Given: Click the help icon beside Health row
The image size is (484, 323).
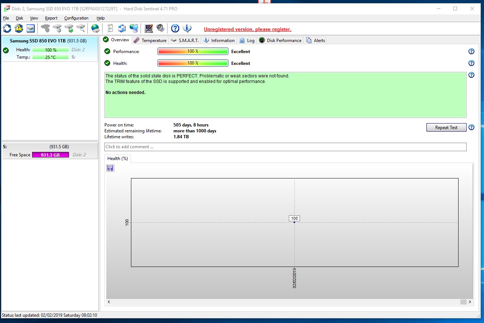Looking at the screenshot, I should point(471,63).
